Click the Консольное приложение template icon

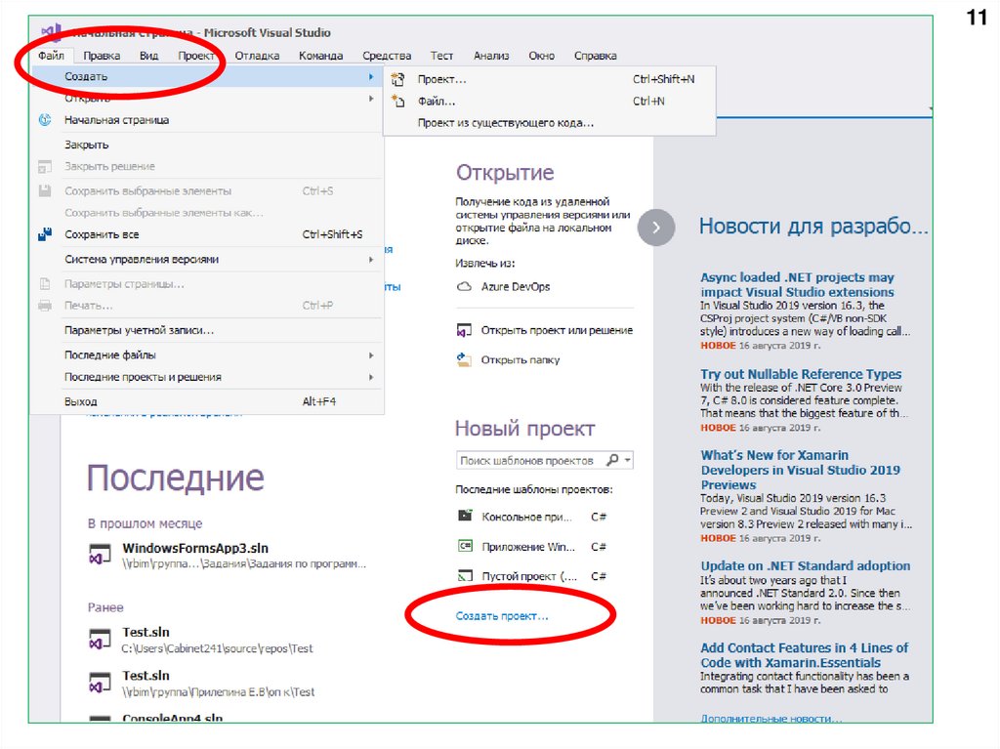tap(466, 516)
